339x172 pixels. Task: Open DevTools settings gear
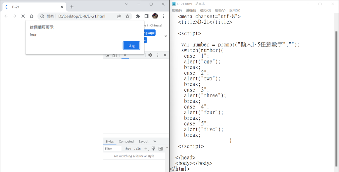tap(150, 55)
